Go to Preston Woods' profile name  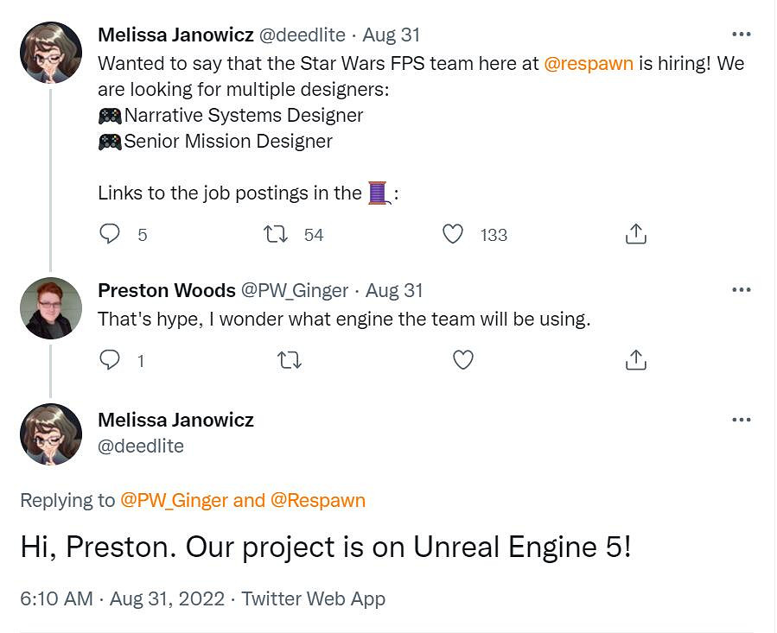[x=167, y=290]
